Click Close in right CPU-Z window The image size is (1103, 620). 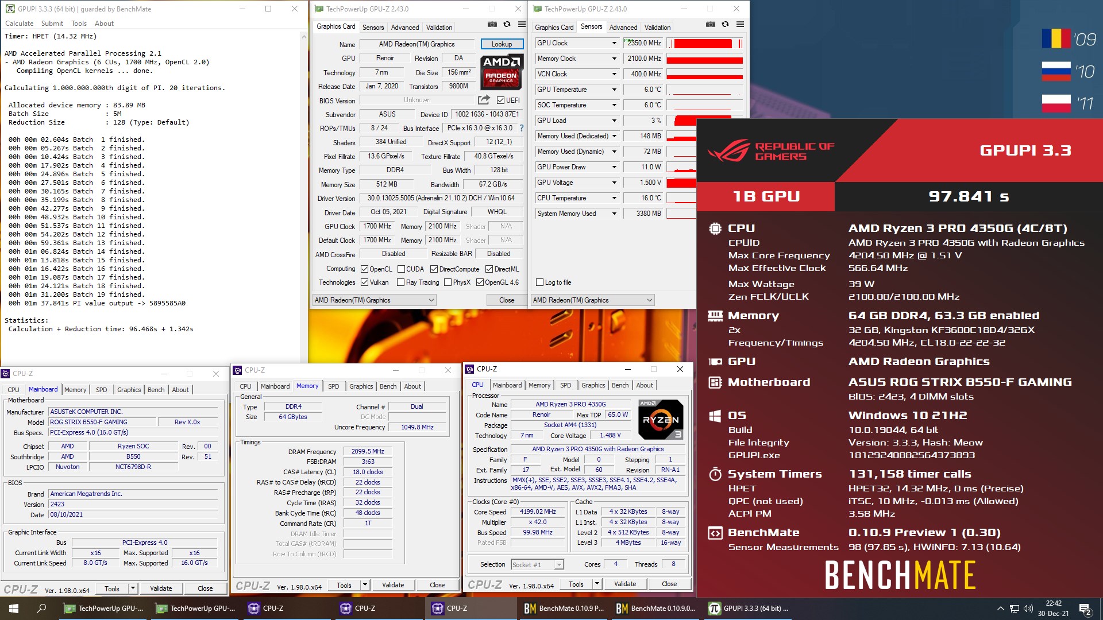click(669, 583)
